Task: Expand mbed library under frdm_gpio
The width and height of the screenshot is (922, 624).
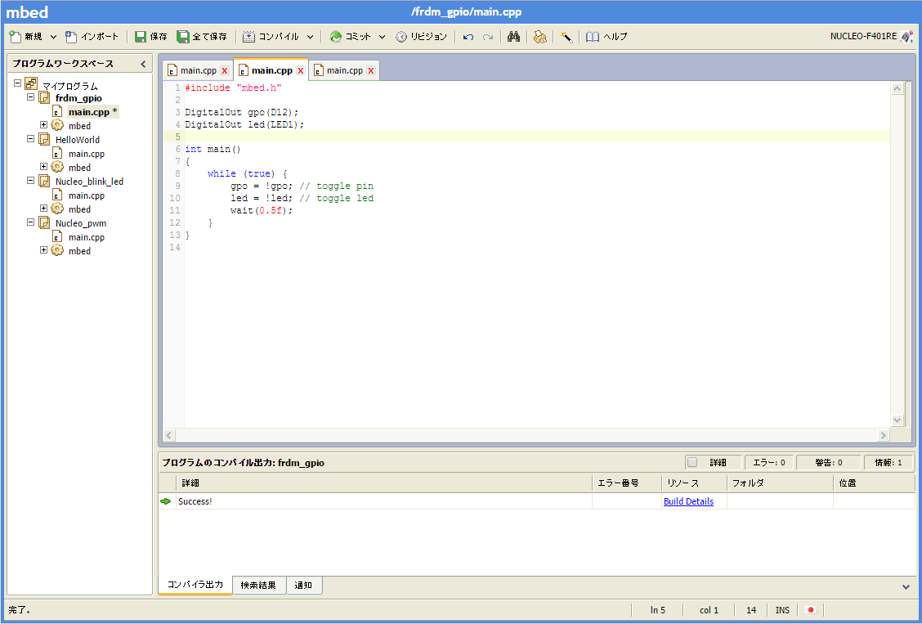Action: tap(43, 125)
